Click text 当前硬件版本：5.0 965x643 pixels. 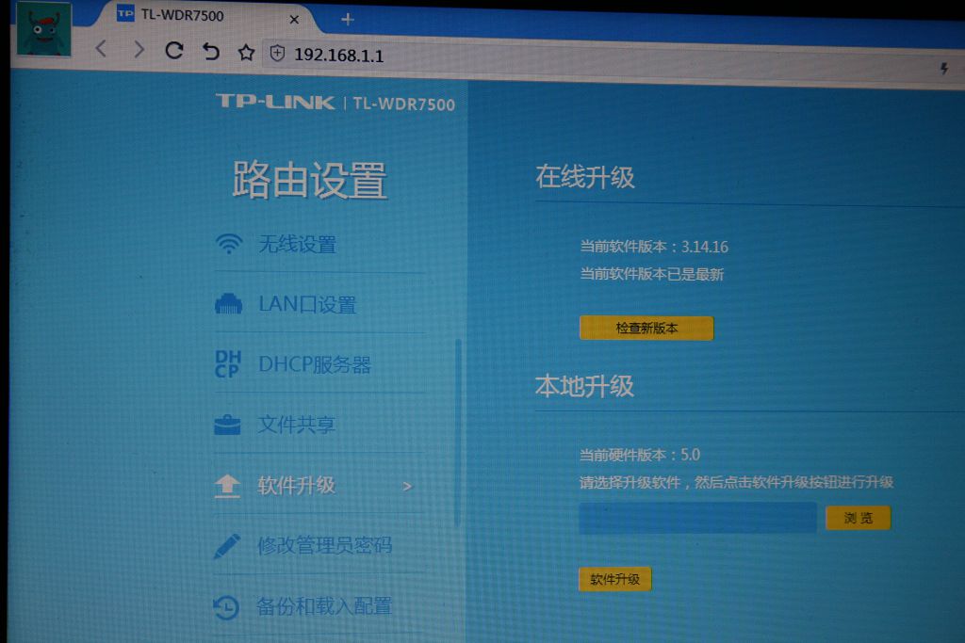coord(640,455)
